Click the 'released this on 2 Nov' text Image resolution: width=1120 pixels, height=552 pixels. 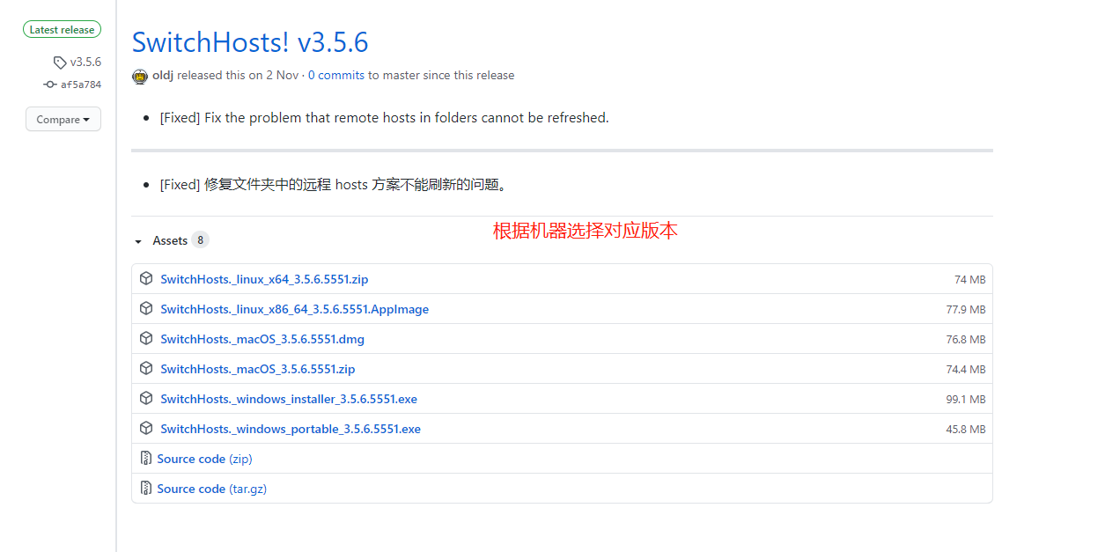(x=238, y=76)
